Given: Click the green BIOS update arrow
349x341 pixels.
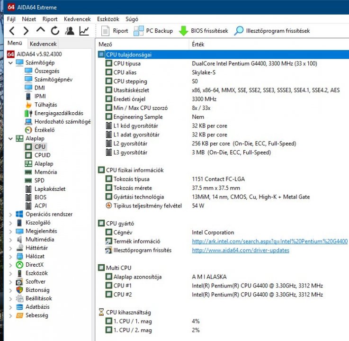Looking at the screenshot, I should (x=183, y=31).
